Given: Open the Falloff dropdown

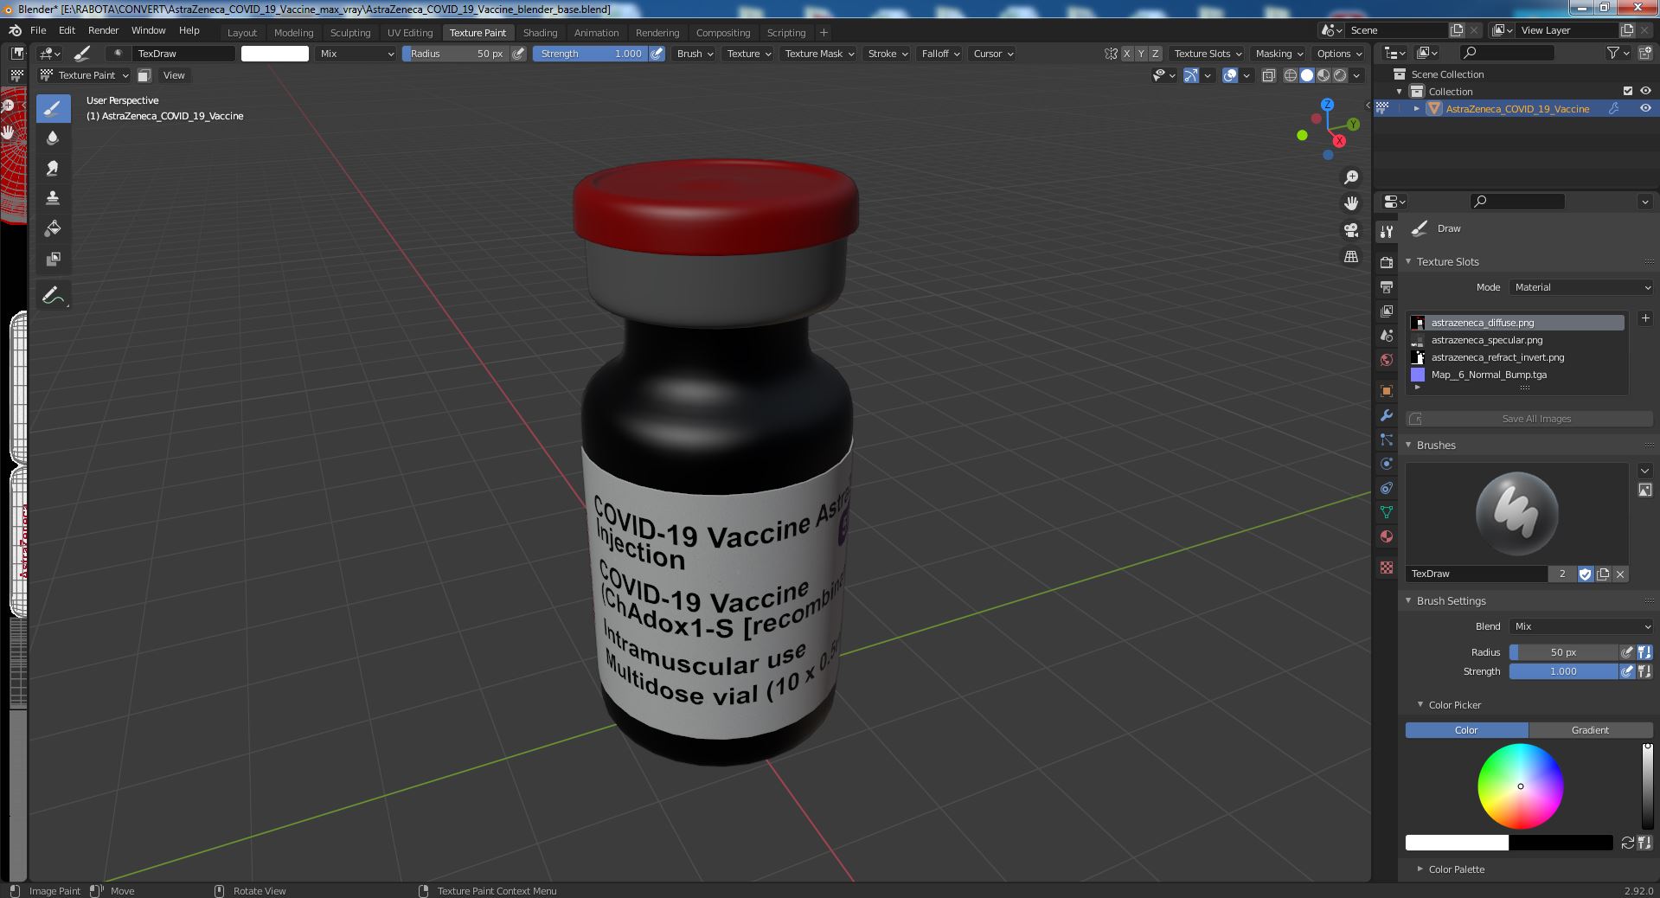Looking at the screenshot, I should pos(940,54).
